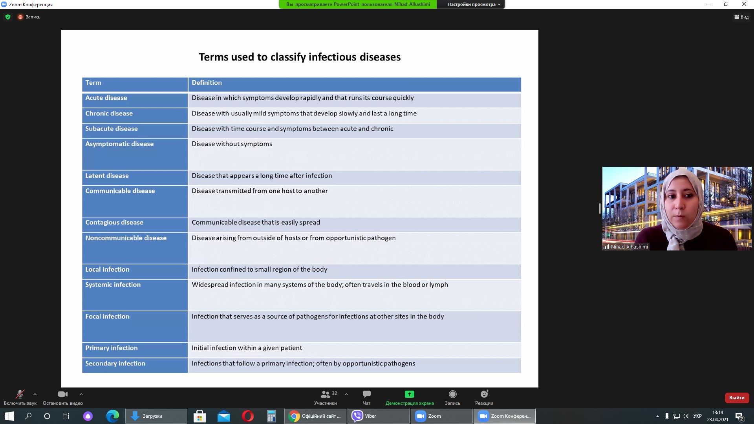
Task: Open the notification center icon
Action: coord(739,416)
